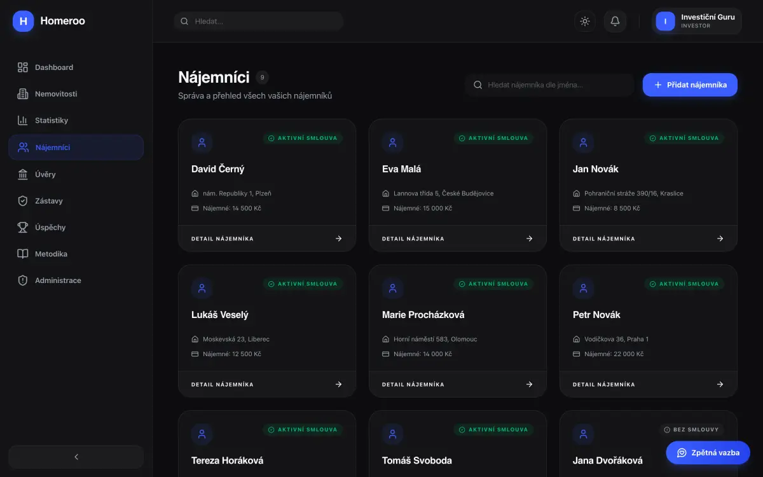This screenshot has height=477, width=763.
Task: Click the name David Černý
Action: click(x=218, y=169)
